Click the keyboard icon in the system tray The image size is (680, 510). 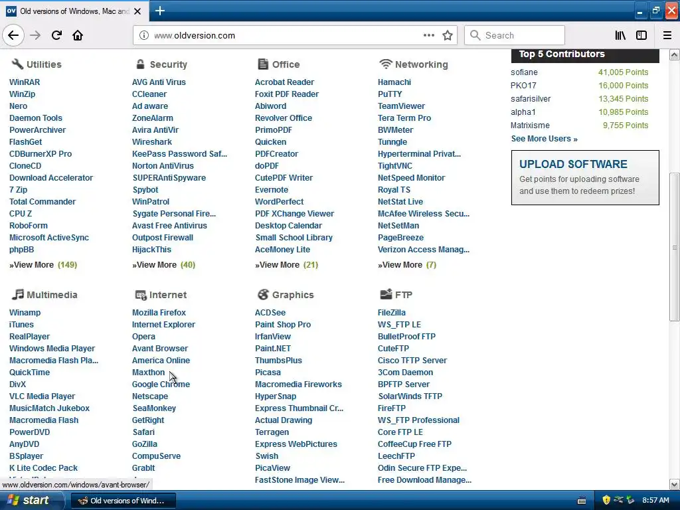tap(582, 501)
